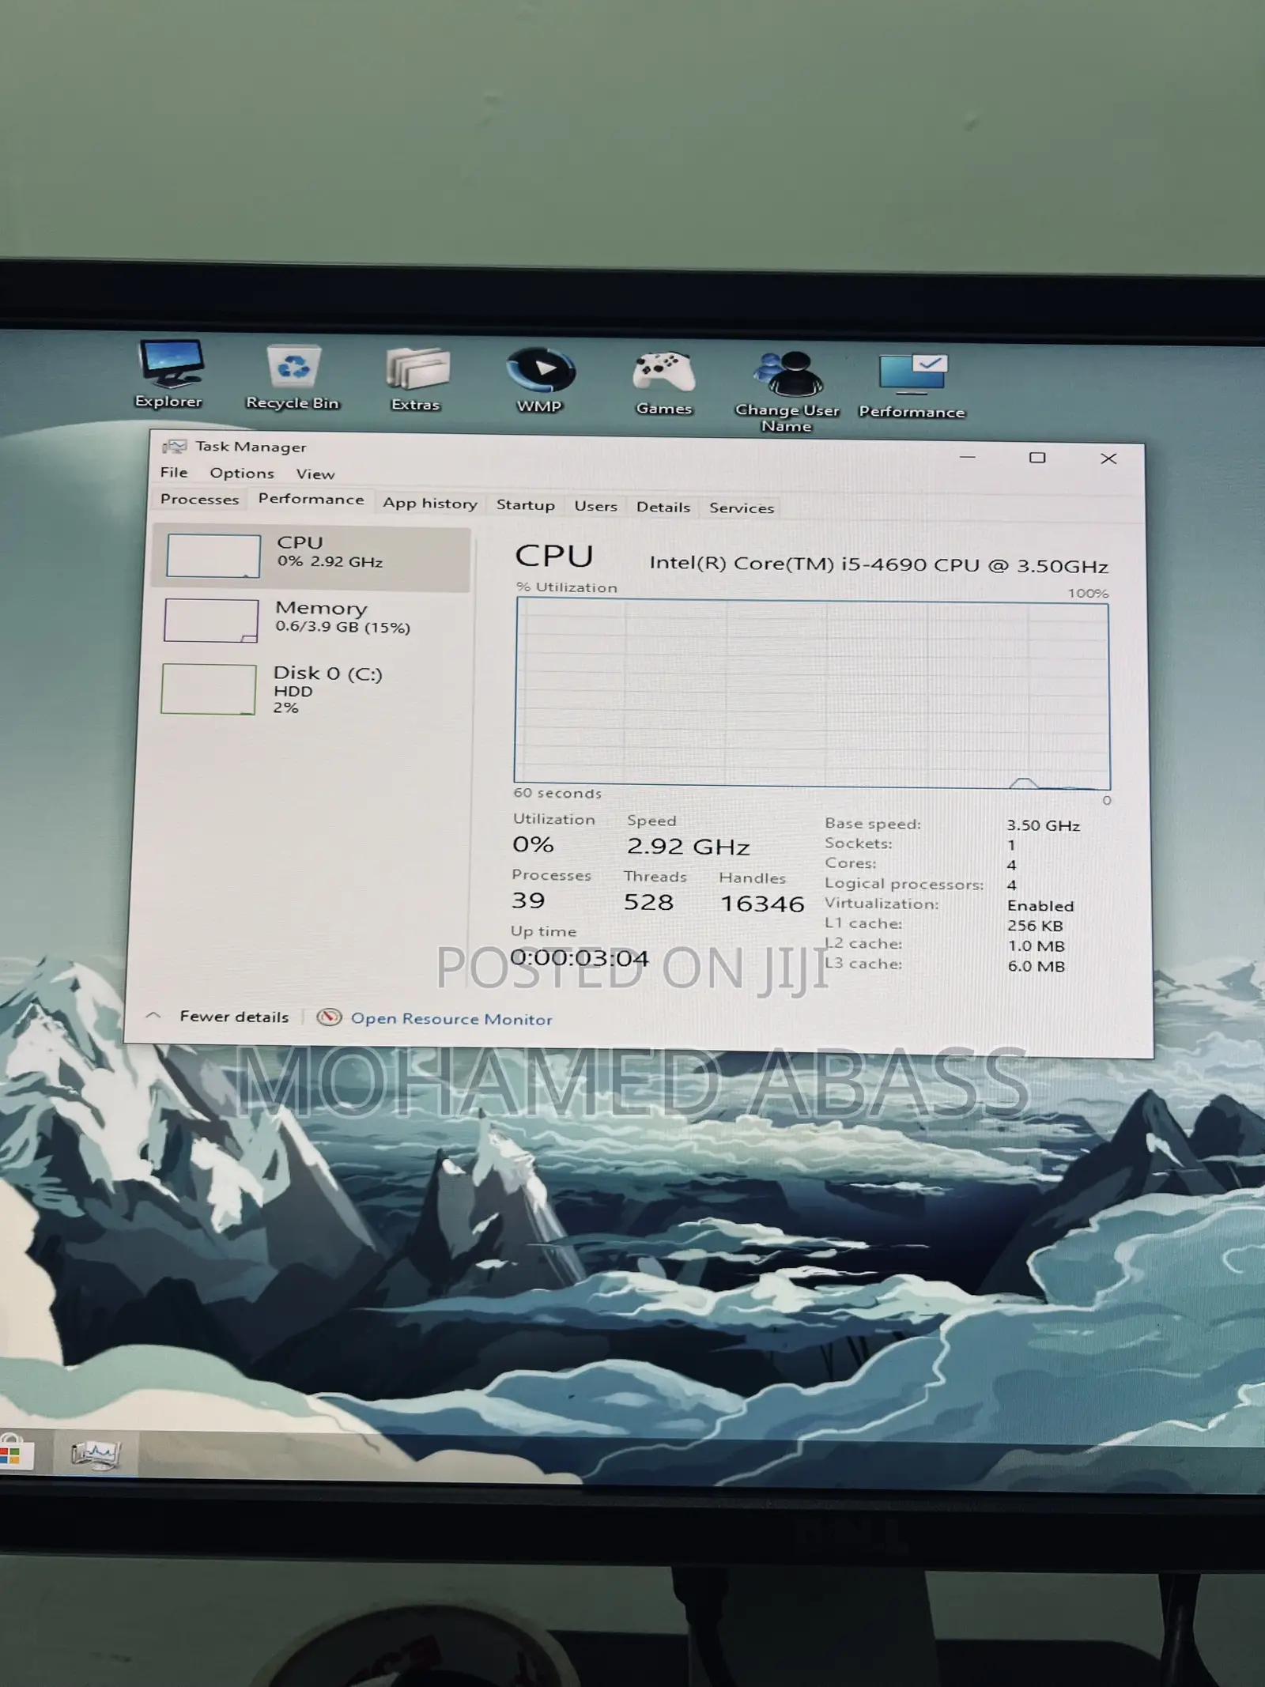The width and height of the screenshot is (1265, 1687).
Task: Click the CPU utilization graph area
Action: [x=812, y=693]
